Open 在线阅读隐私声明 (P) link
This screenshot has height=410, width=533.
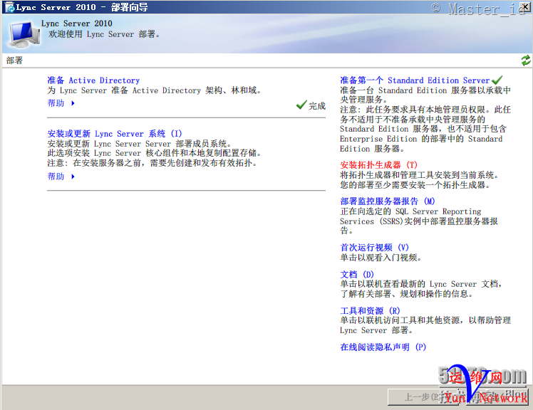pos(383,347)
